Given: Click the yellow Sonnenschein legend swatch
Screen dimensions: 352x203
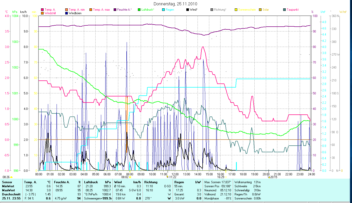Looking at the screenshot, I should click(x=236, y=10).
